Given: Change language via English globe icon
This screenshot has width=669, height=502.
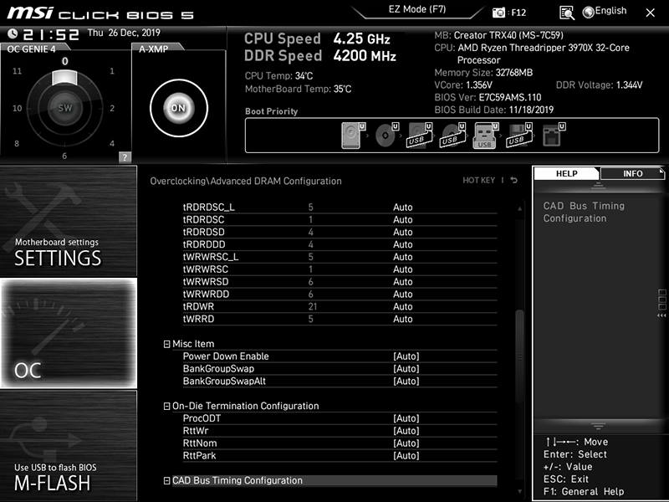Looking at the screenshot, I should (x=605, y=12).
